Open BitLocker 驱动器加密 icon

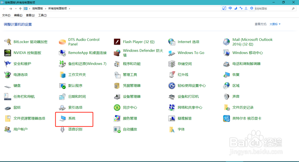tap(7, 42)
